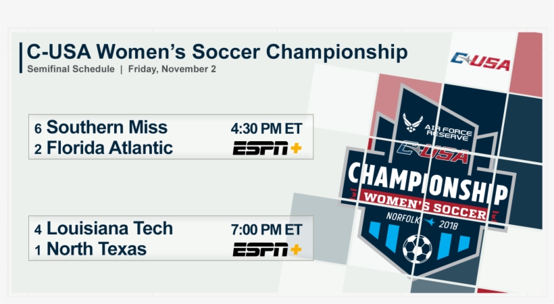Select the Louisiana Tech team name
The image size is (554, 304).
109,228
